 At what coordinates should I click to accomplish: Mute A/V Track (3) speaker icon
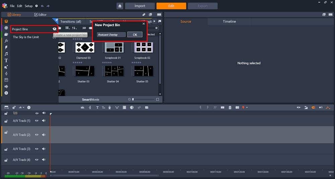pyautogui.click(x=44, y=149)
